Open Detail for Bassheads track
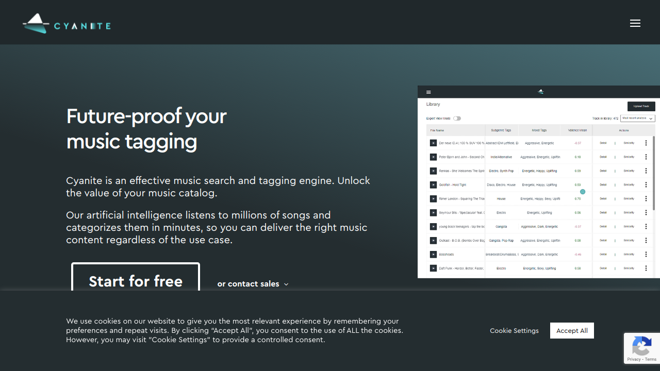Image resolution: width=660 pixels, height=371 pixels. point(603,254)
